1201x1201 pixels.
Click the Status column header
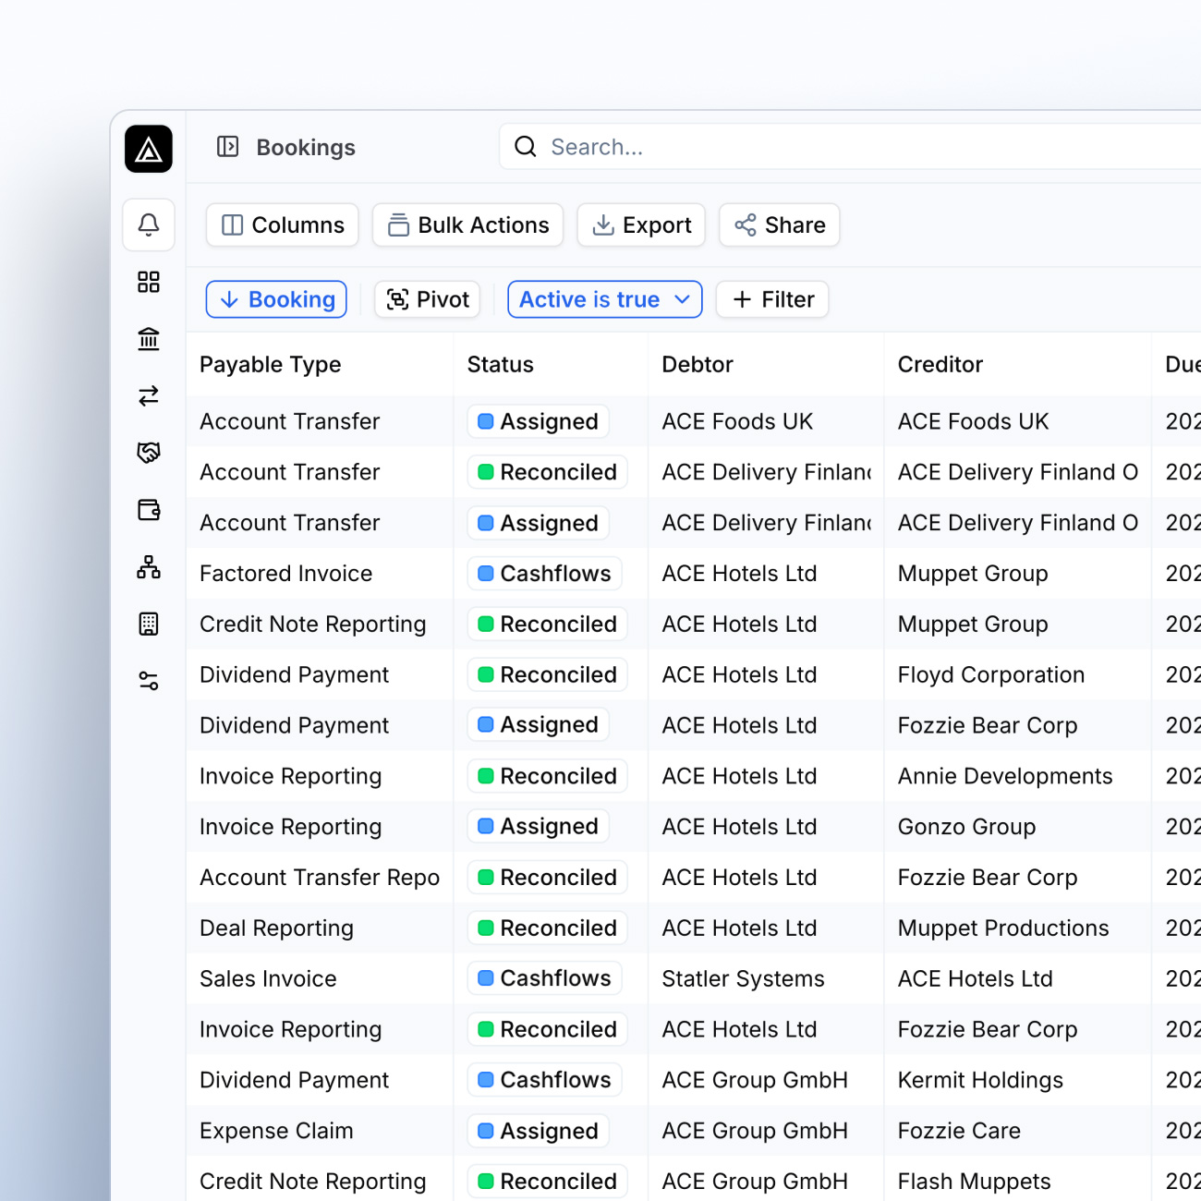tap(501, 365)
